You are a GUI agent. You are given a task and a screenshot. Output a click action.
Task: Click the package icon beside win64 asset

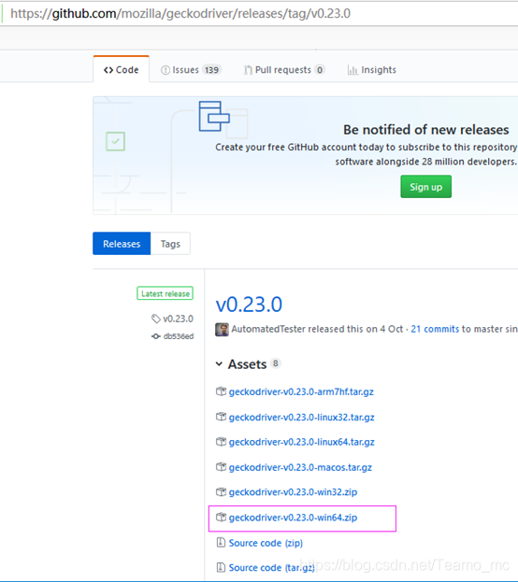click(x=221, y=517)
